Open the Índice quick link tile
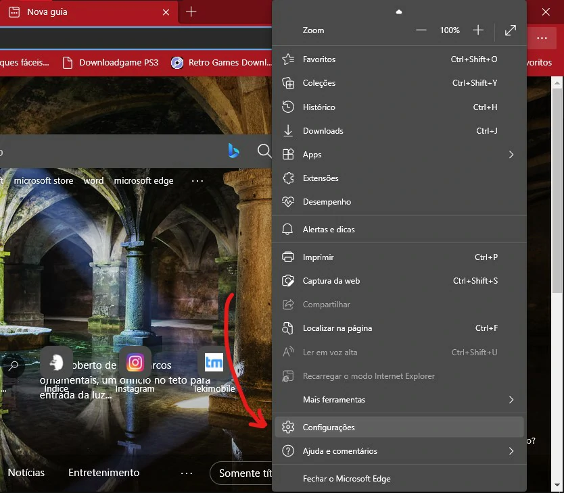564x493 pixels. (57, 363)
